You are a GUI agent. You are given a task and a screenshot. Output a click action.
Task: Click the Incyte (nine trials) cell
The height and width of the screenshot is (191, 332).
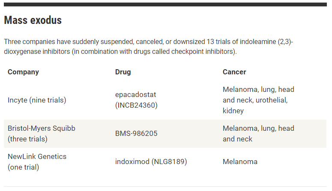click(37, 100)
